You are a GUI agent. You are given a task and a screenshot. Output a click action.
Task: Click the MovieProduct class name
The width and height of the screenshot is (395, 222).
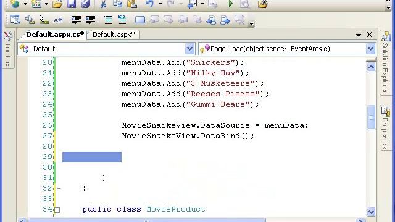coord(176,209)
